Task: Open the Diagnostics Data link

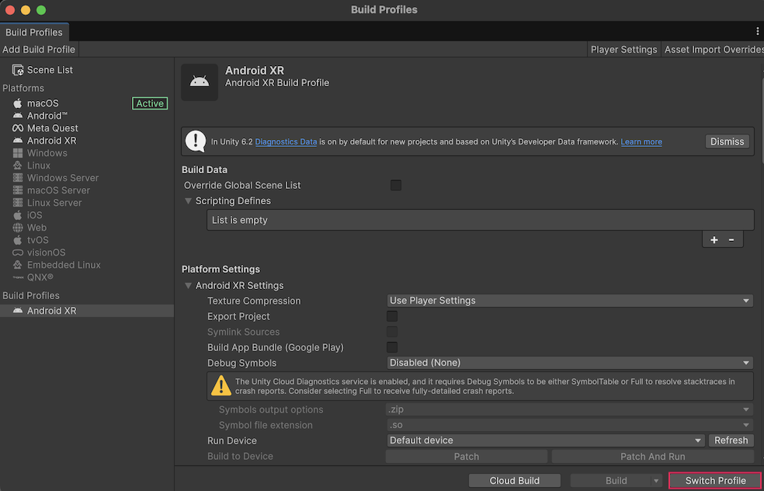Action: (286, 142)
